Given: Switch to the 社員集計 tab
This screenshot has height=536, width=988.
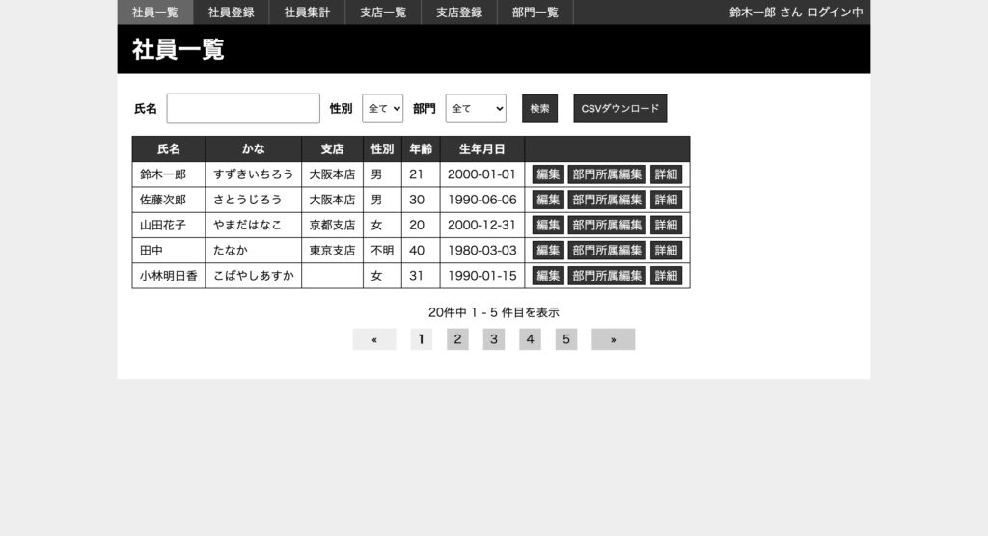Looking at the screenshot, I should (307, 13).
